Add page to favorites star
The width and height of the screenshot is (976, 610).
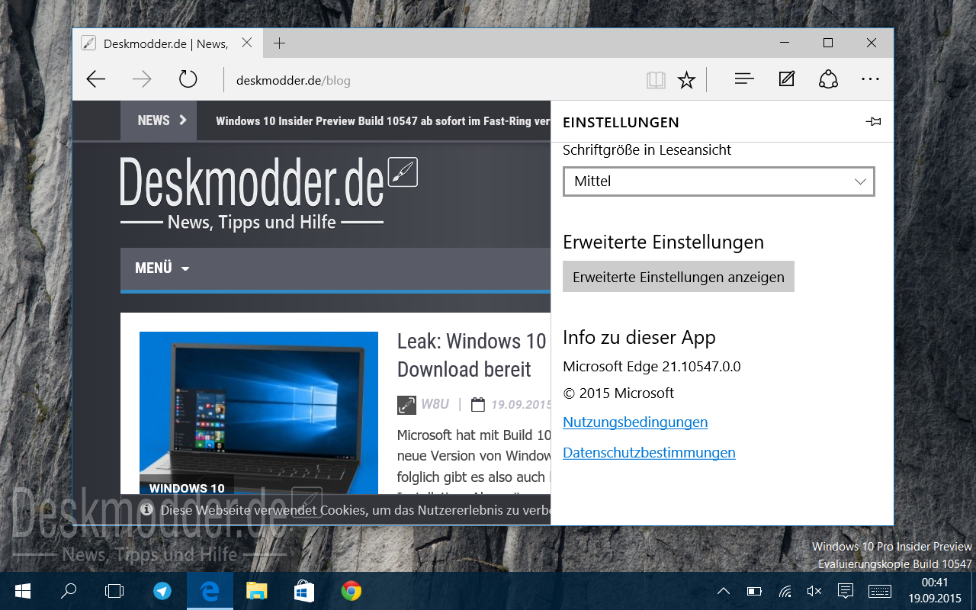(687, 80)
